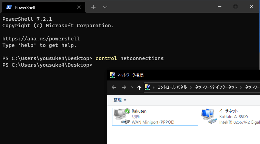
Task: Expand the chevron after コントロール パネル
Action: [x=191, y=87]
